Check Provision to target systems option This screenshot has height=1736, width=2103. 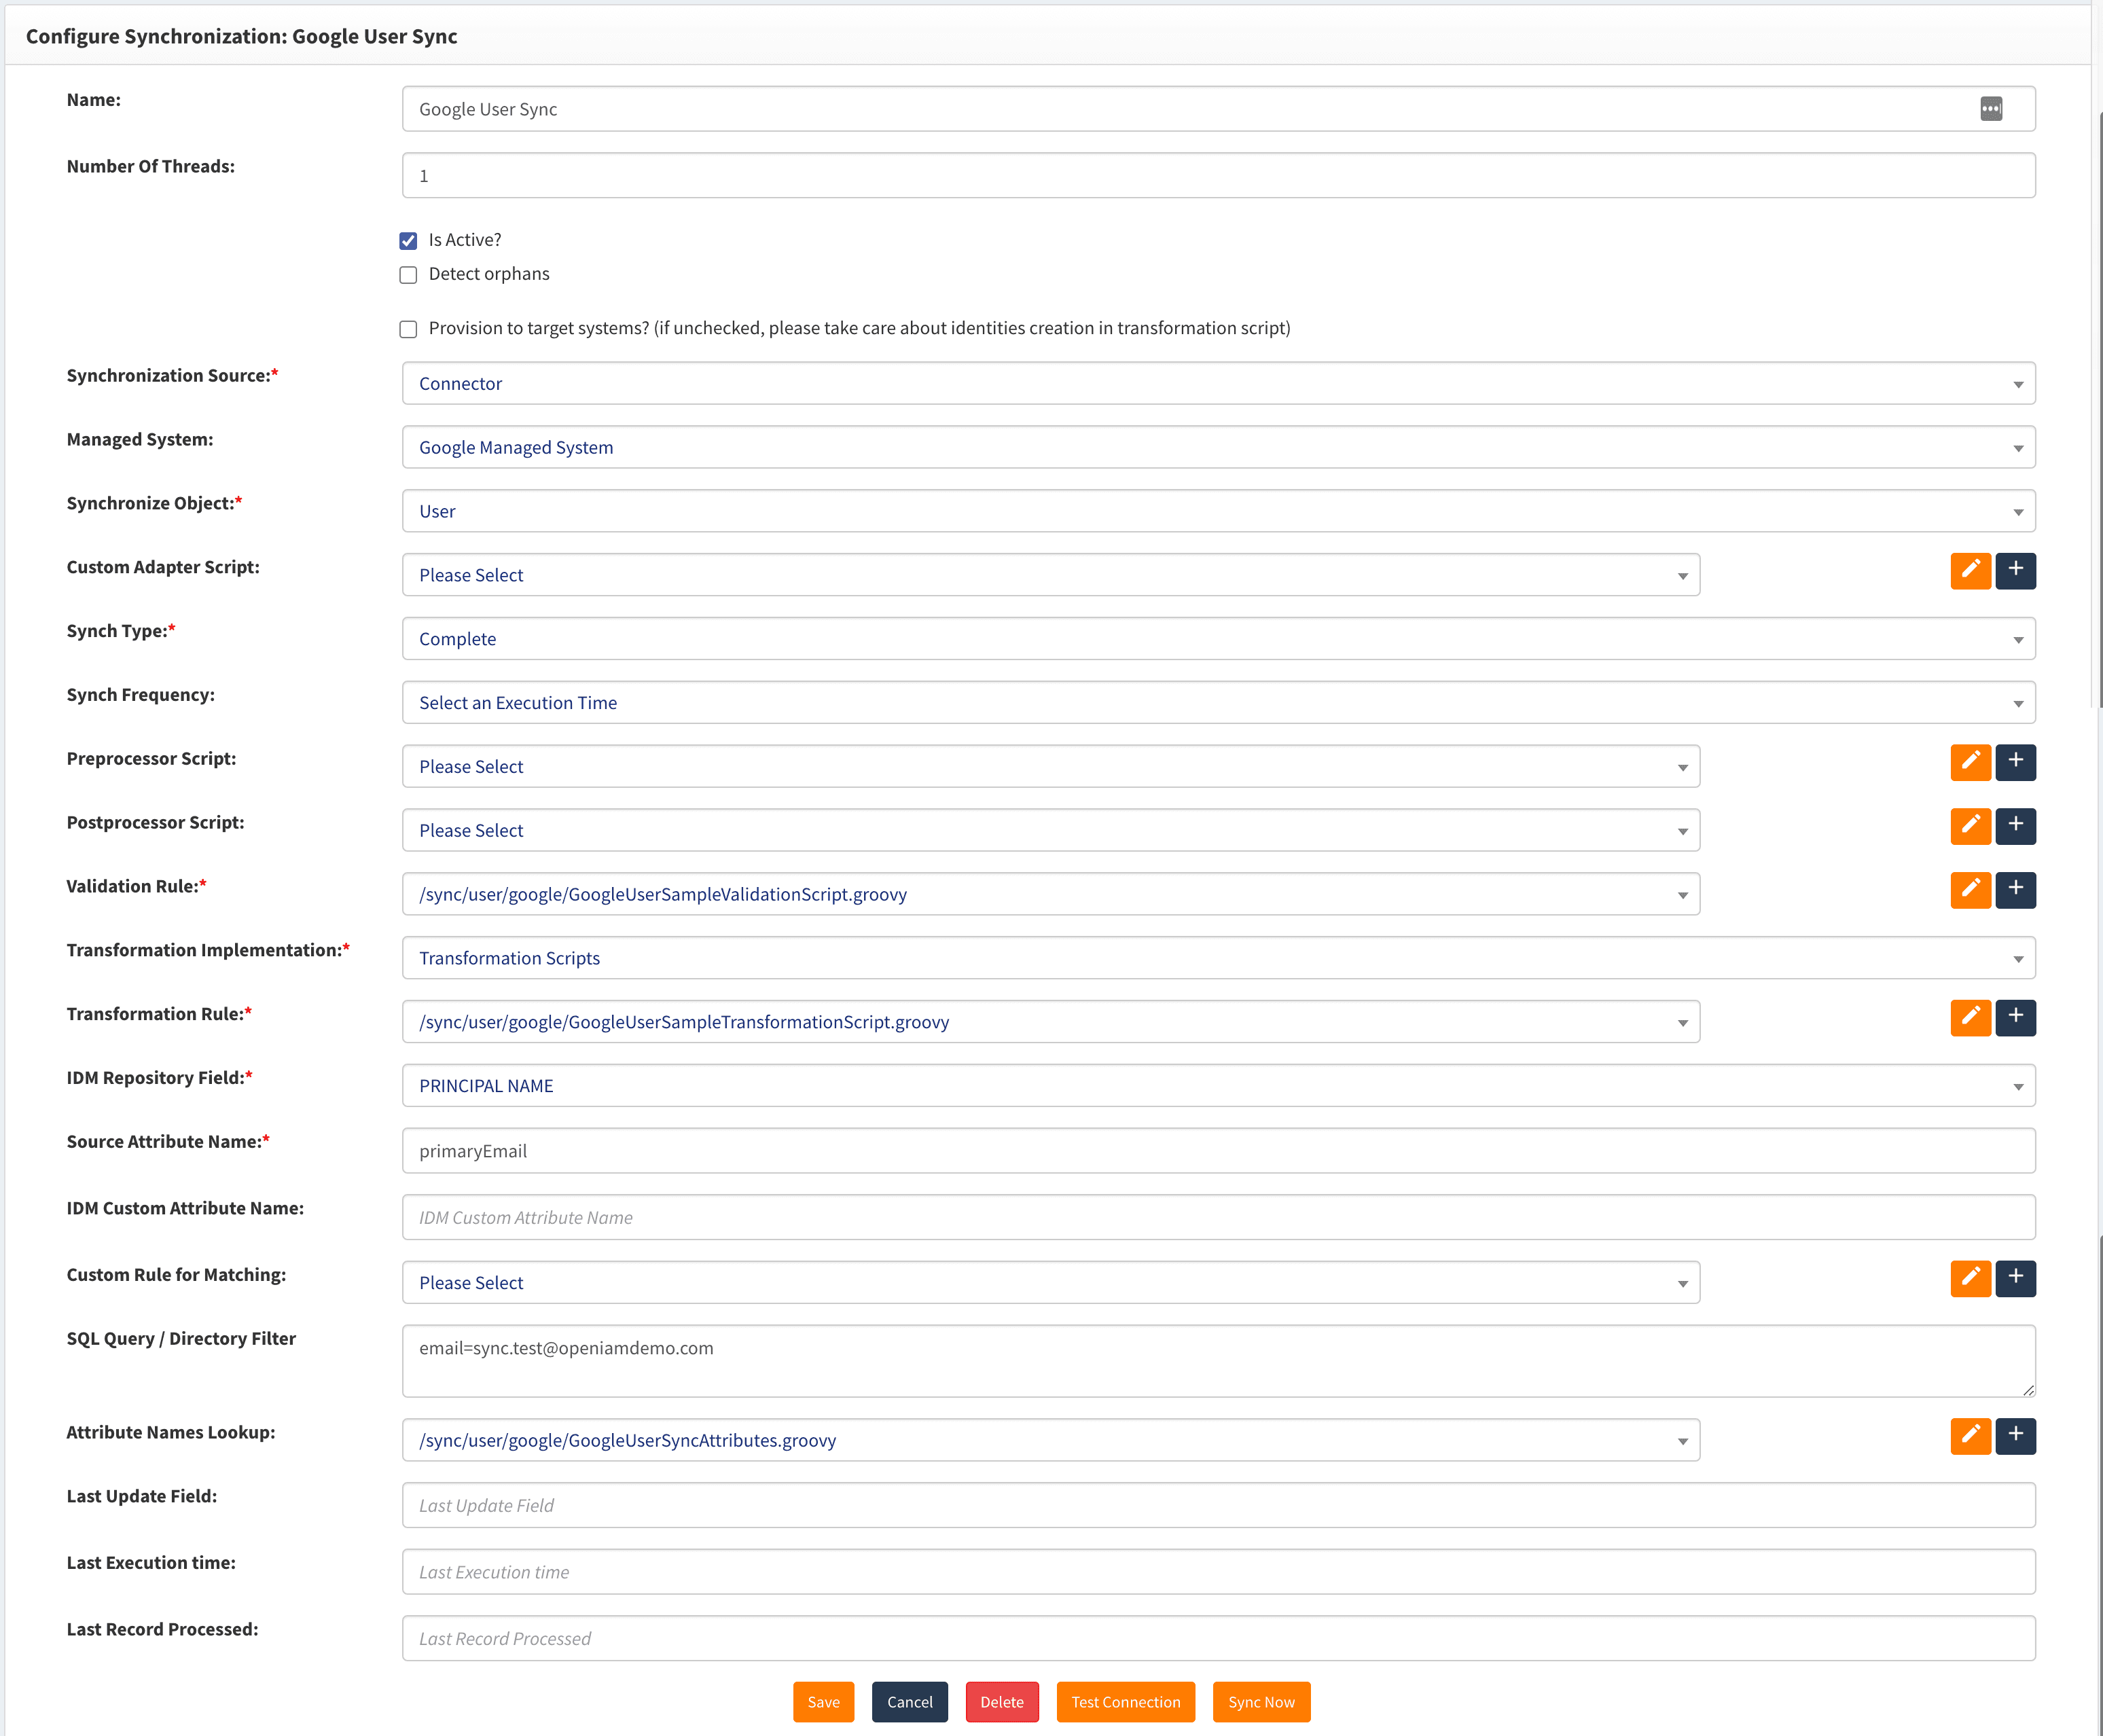click(408, 329)
